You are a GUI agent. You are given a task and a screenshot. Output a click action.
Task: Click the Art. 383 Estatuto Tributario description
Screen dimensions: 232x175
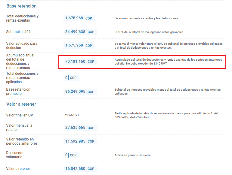coord(167,115)
